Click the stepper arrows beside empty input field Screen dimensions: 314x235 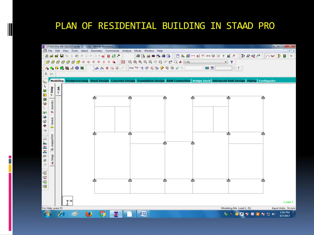click(x=234, y=68)
